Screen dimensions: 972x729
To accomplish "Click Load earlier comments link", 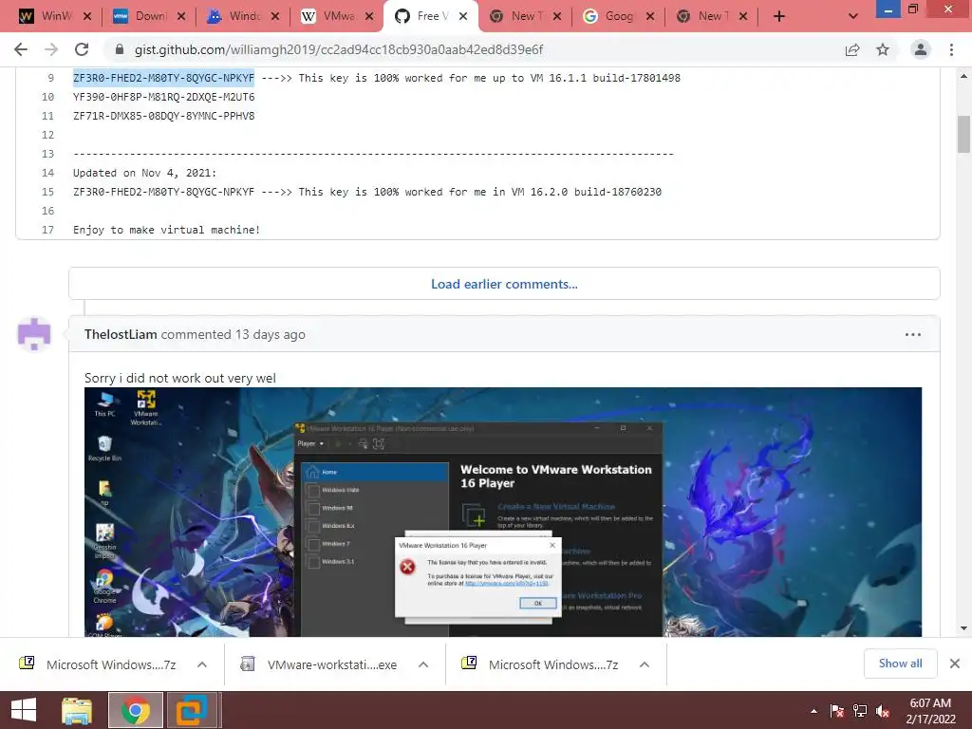I will [x=504, y=284].
